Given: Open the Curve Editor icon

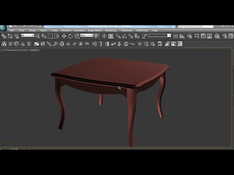Looking at the screenshot, I should click(x=203, y=36).
